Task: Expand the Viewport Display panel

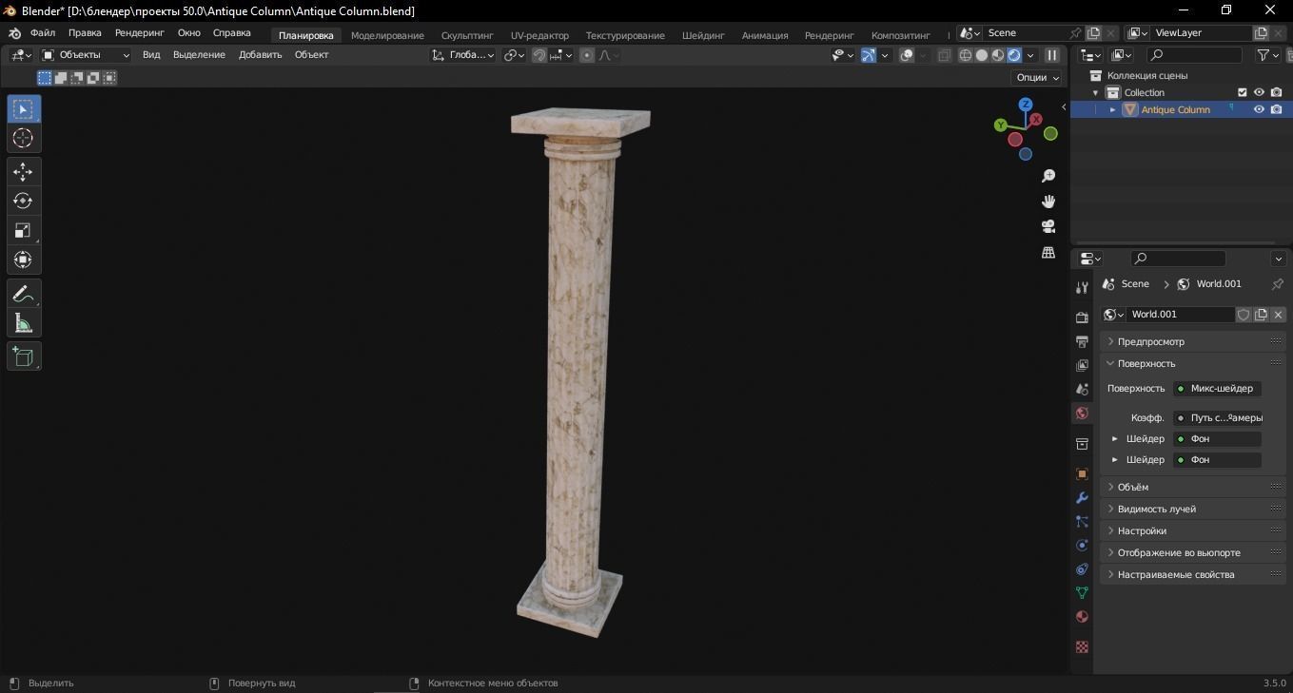Action: coord(1193,552)
